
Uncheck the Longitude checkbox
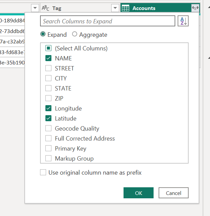(48, 109)
